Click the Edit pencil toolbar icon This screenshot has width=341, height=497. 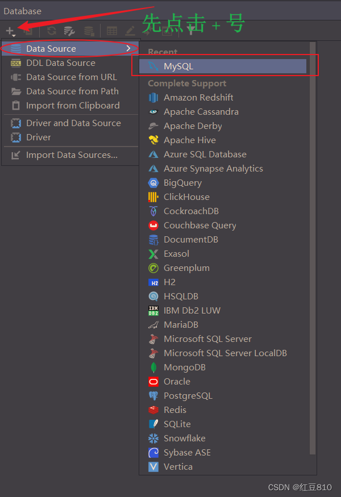click(x=130, y=31)
